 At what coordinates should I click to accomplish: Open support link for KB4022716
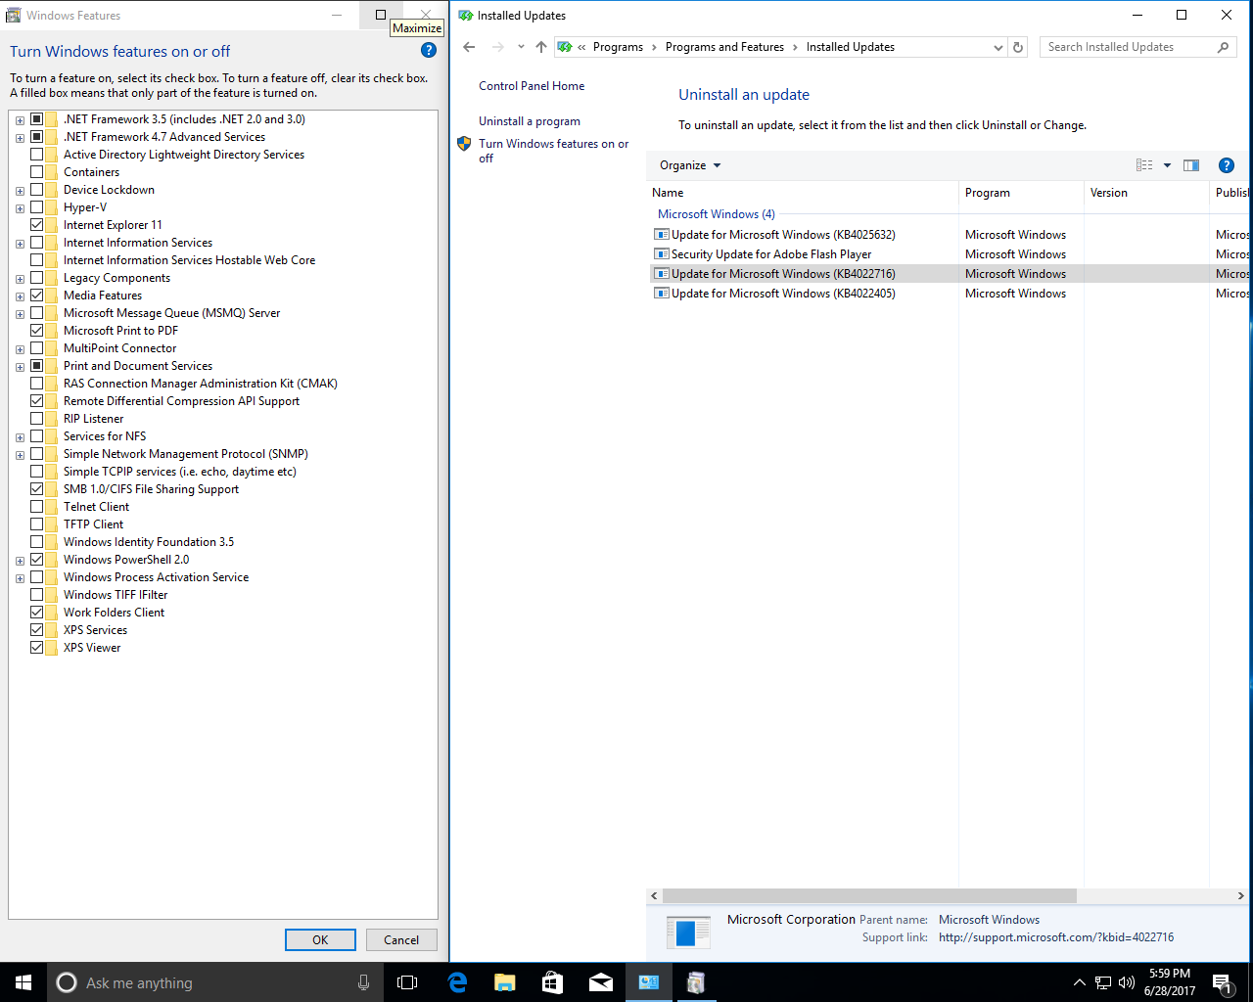point(1056,937)
